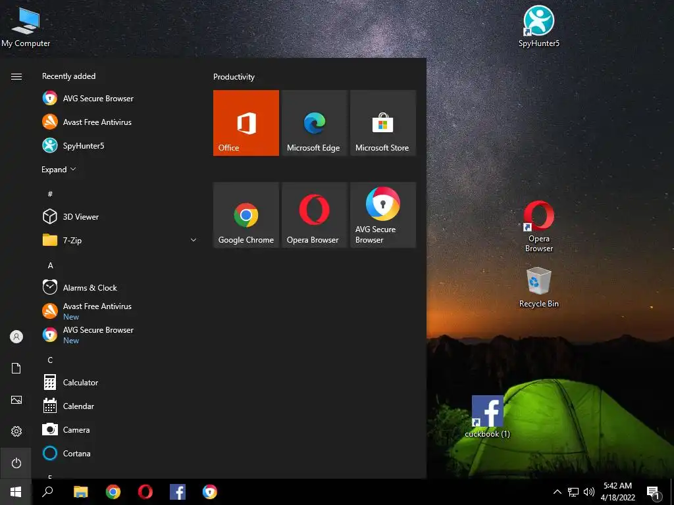The height and width of the screenshot is (505, 674).
Task: Click the 'A' letter header
Action: (50, 265)
